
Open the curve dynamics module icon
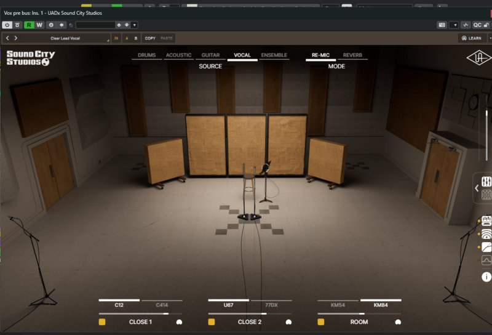(486, 247)
